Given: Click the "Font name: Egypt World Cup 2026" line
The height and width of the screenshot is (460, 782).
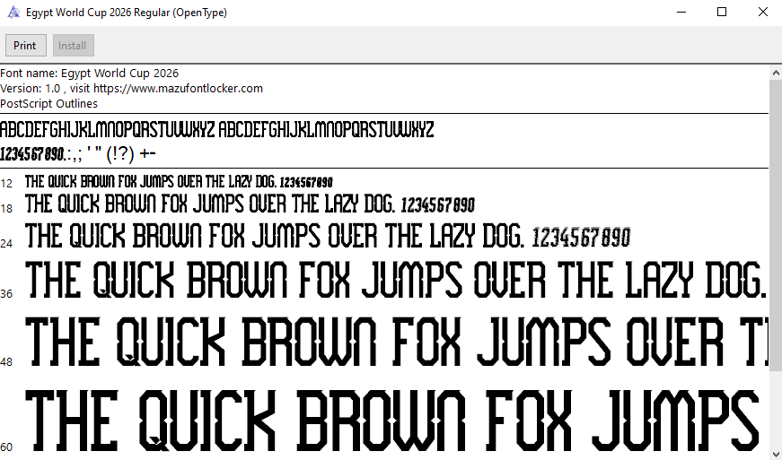Looking at the screenshot, I should pos(90,74).
